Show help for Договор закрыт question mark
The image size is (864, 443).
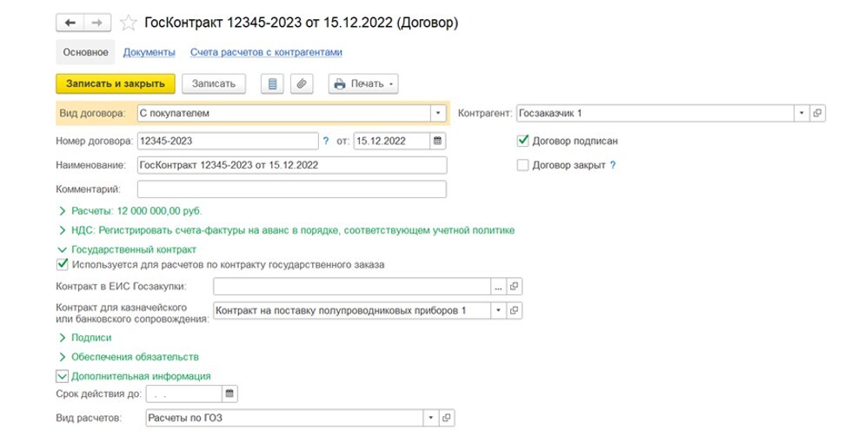click(x=613, y=165)
